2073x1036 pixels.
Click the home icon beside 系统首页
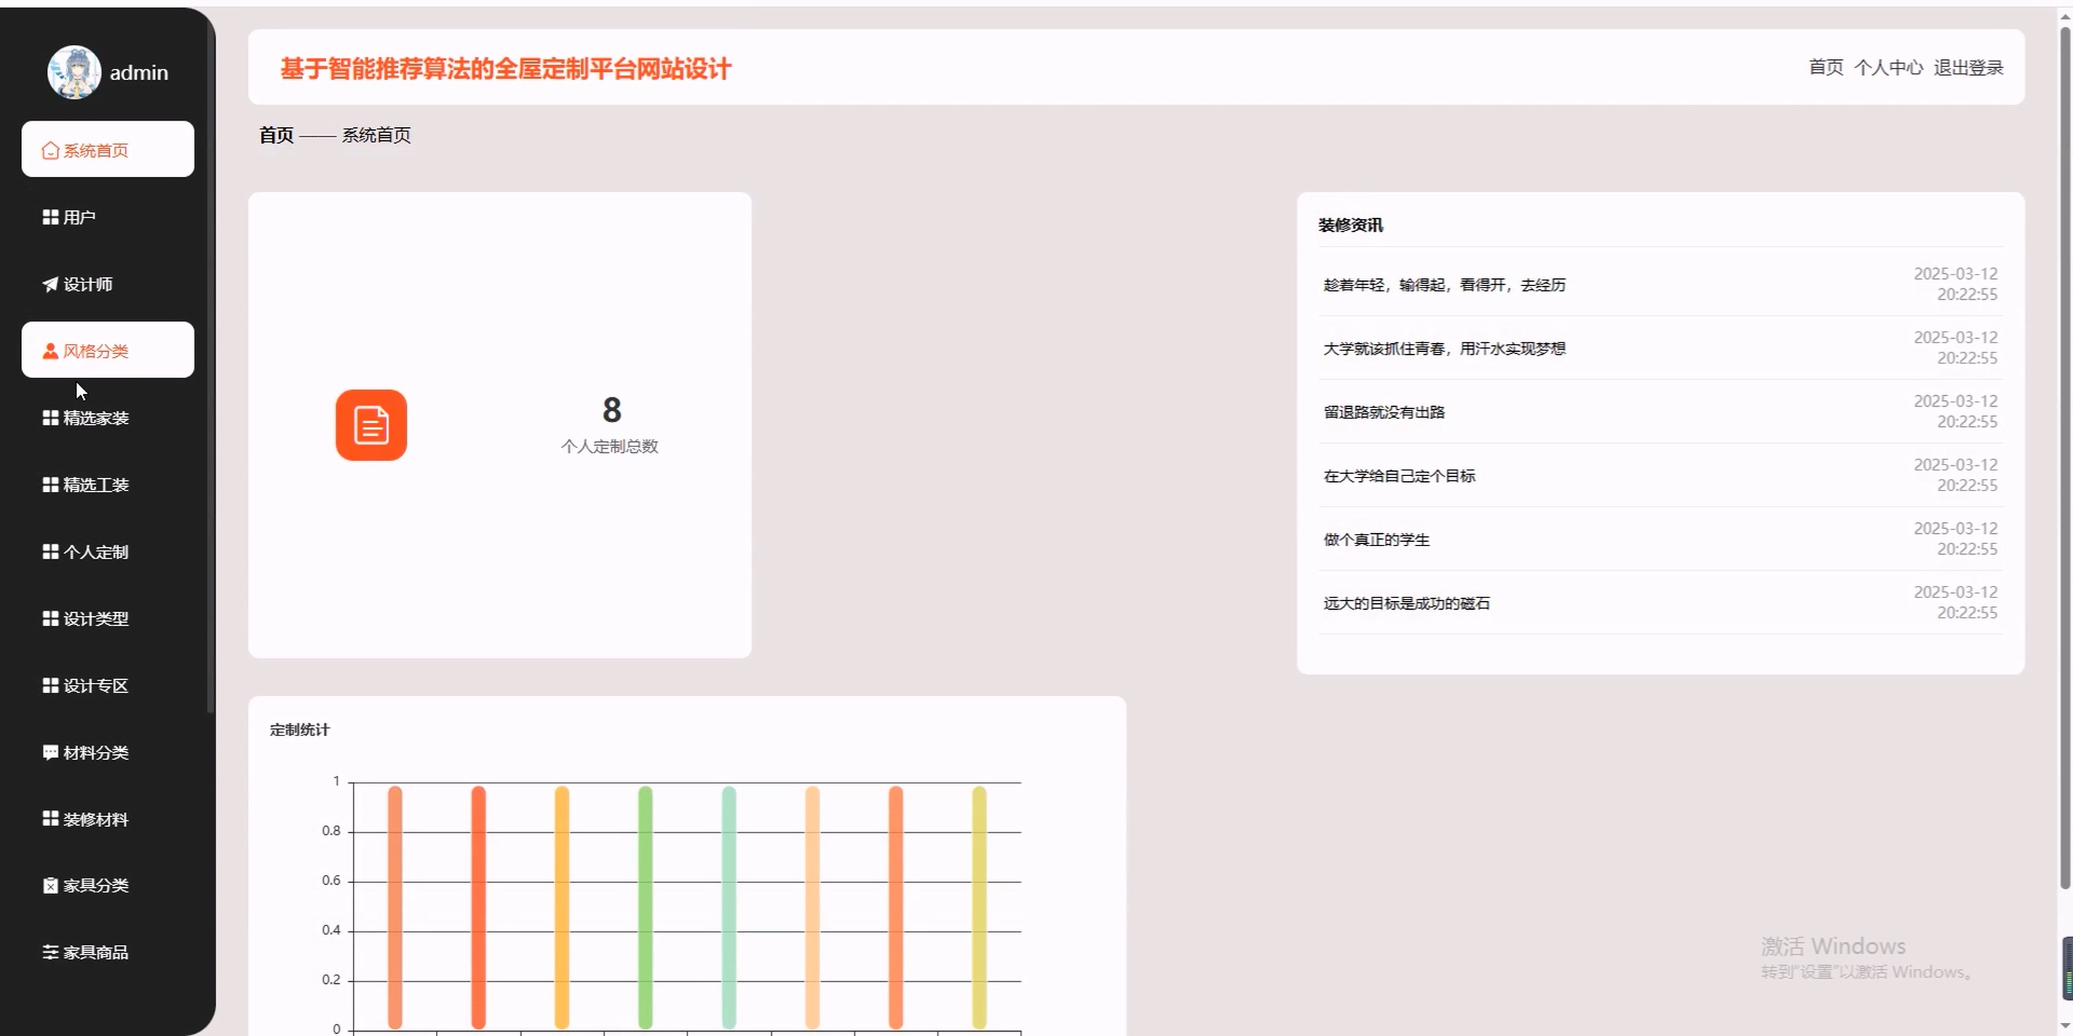(50, 150)
